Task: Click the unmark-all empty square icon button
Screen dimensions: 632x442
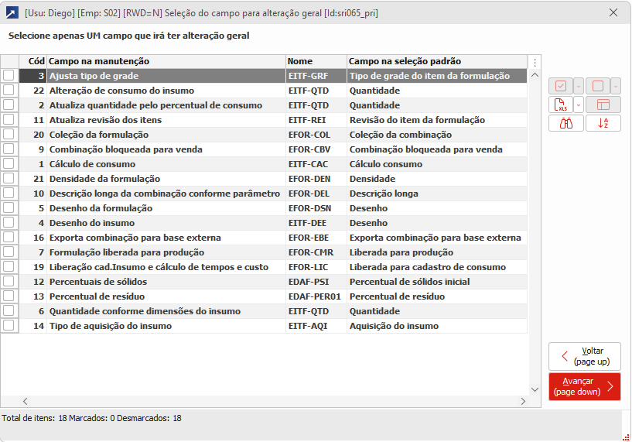Action: (598, 86)
